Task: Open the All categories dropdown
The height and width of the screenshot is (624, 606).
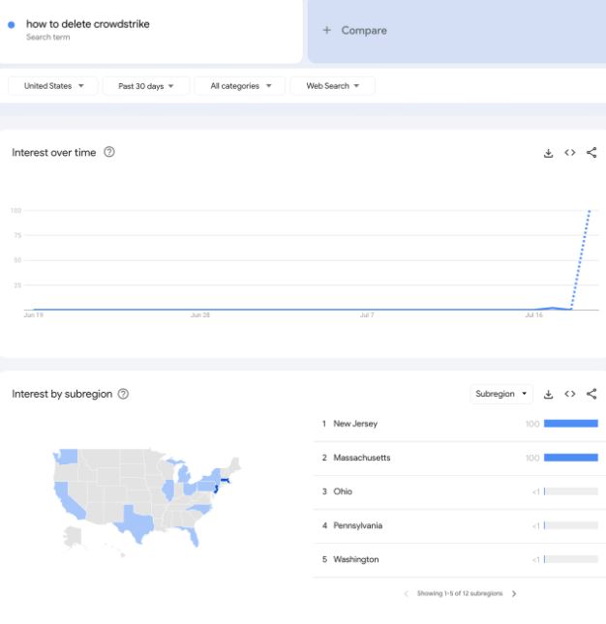Action: tap(240, 86)
